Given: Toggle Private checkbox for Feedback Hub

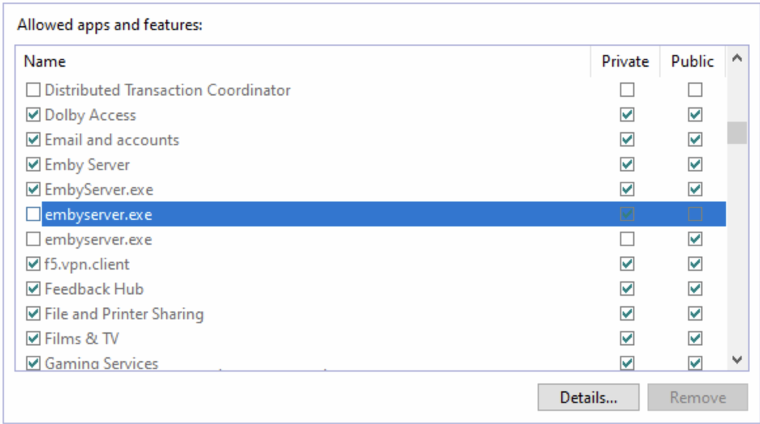Looking at the screenshot, I should pos(627,289).
